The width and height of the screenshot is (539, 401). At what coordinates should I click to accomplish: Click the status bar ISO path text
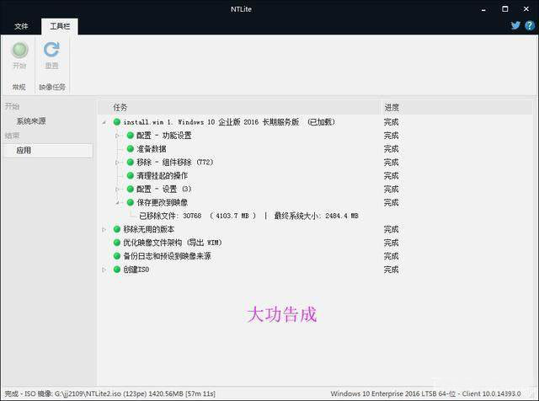110,393
